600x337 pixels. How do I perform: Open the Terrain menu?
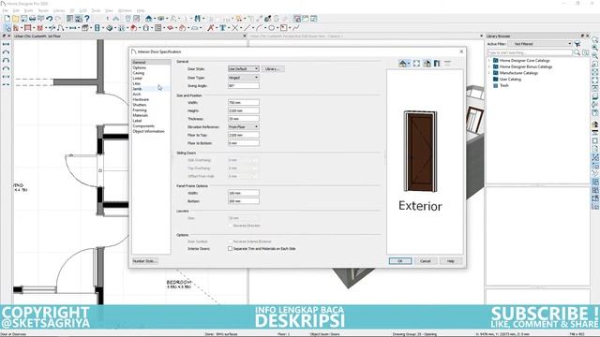(43, 10)
